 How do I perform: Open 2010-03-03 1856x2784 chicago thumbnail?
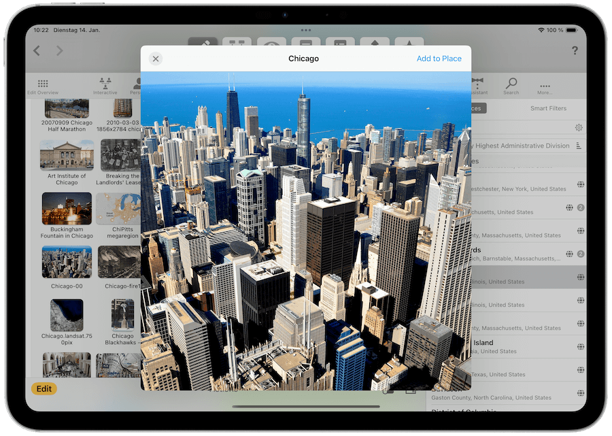122,107
